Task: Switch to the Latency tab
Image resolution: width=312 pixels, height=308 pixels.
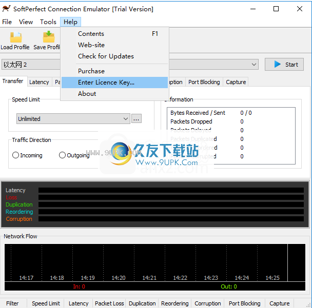Action: pos(39,82)
